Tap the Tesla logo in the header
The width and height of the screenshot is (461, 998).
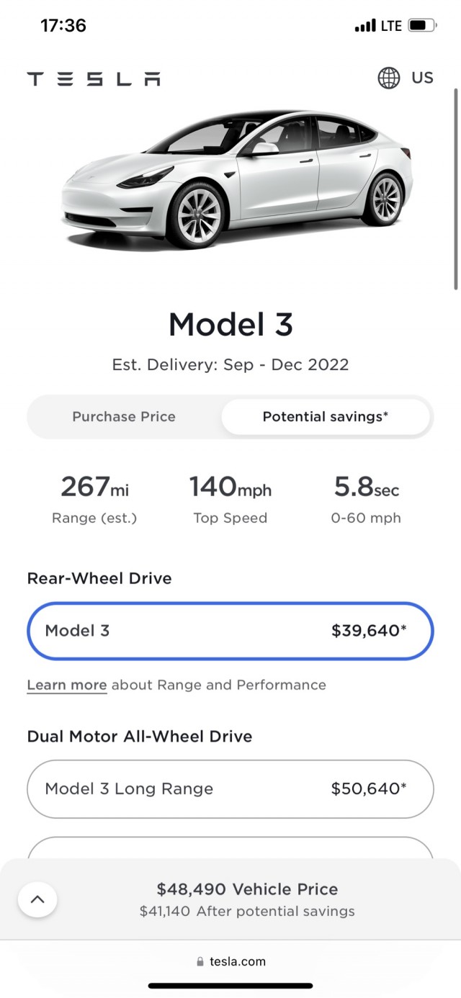point(94,78)
